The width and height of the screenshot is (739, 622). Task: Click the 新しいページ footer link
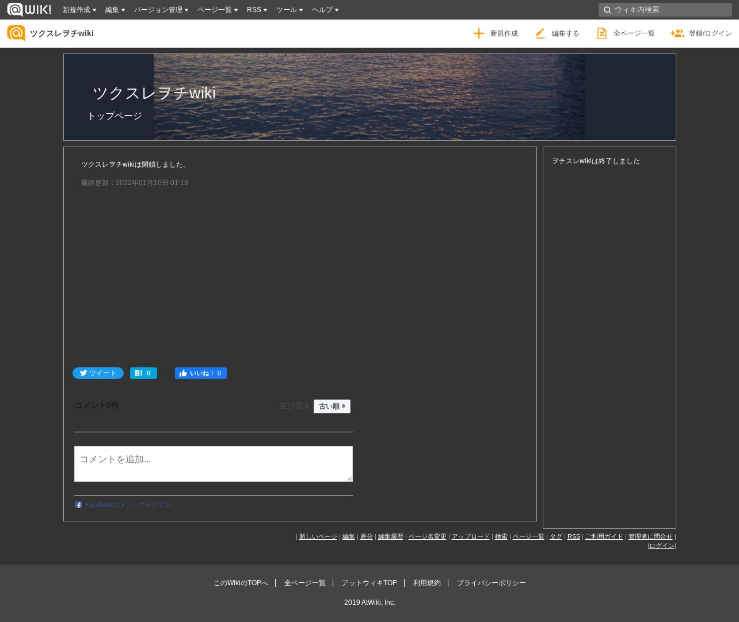pyautogui.click(x=318, y=536)
